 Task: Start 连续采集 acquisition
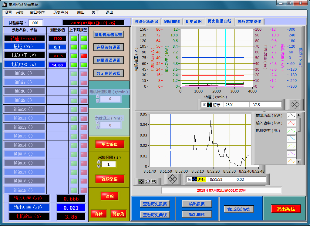110,179
